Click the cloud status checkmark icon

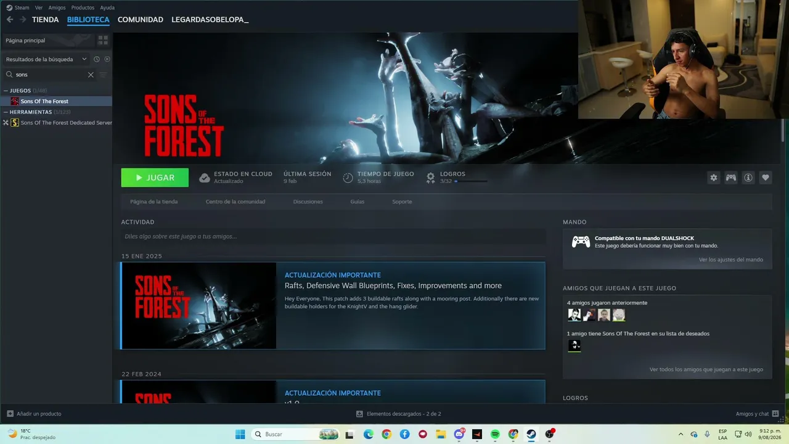pos(205,178)
